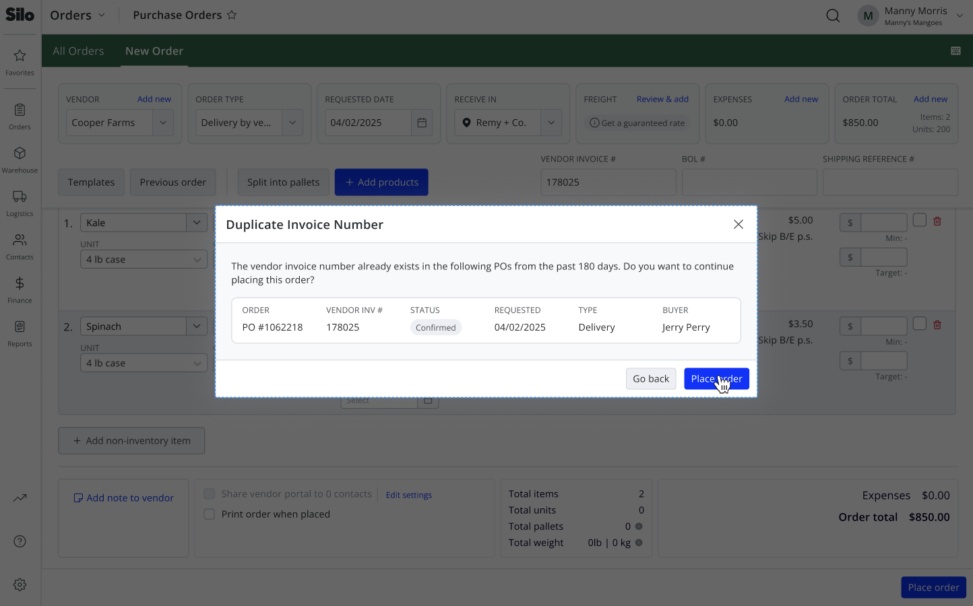973x606 pixels.
Task: Click Purchase Orders breadcrumb title
Action: [x=177, y=15]
